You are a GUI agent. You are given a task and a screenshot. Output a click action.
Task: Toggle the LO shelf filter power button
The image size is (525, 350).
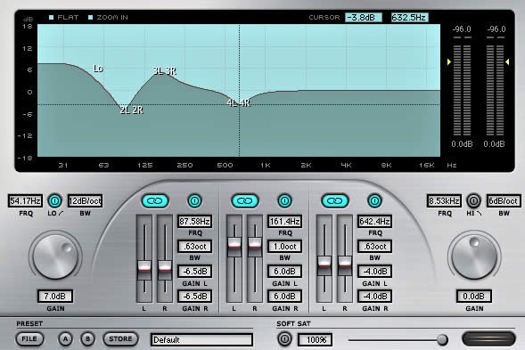[x=55, y=201]
